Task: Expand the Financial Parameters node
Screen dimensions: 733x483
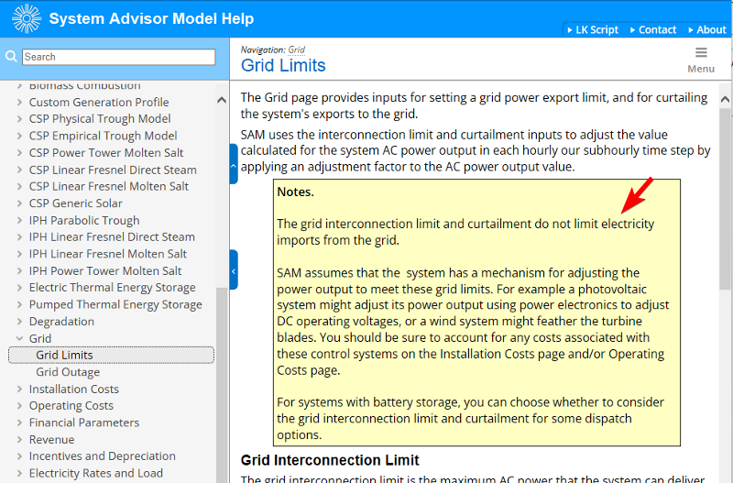Action: 20,423
